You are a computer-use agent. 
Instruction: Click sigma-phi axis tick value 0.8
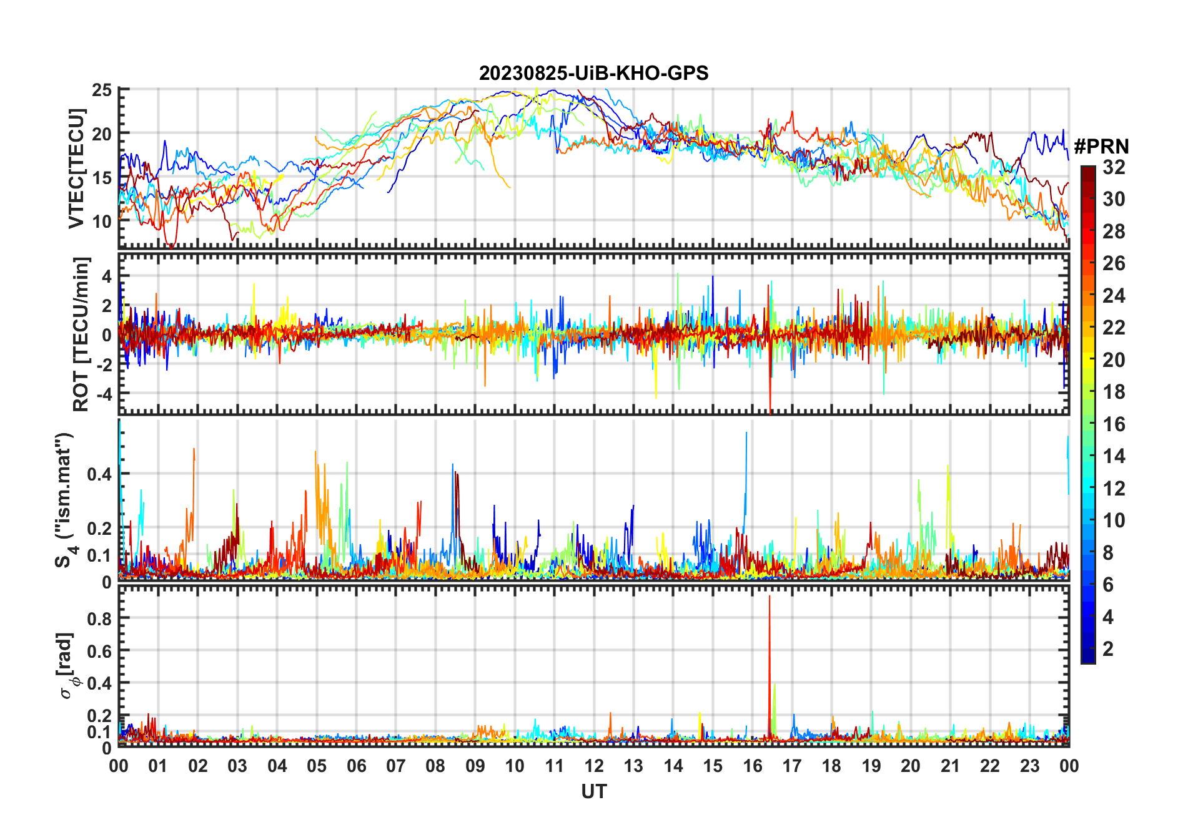[x=99, y=618]
